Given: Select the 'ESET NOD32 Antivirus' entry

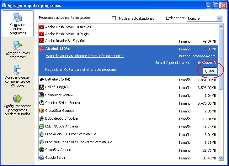Looking at the screenshot, I should 128,126.
